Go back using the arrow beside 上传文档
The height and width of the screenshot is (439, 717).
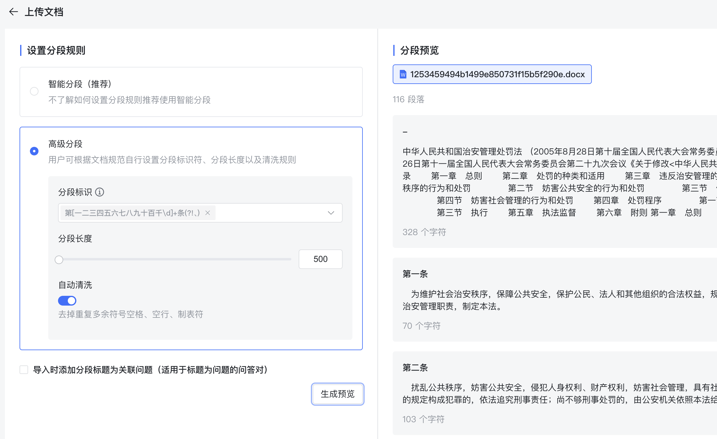[x=13, y=12]
